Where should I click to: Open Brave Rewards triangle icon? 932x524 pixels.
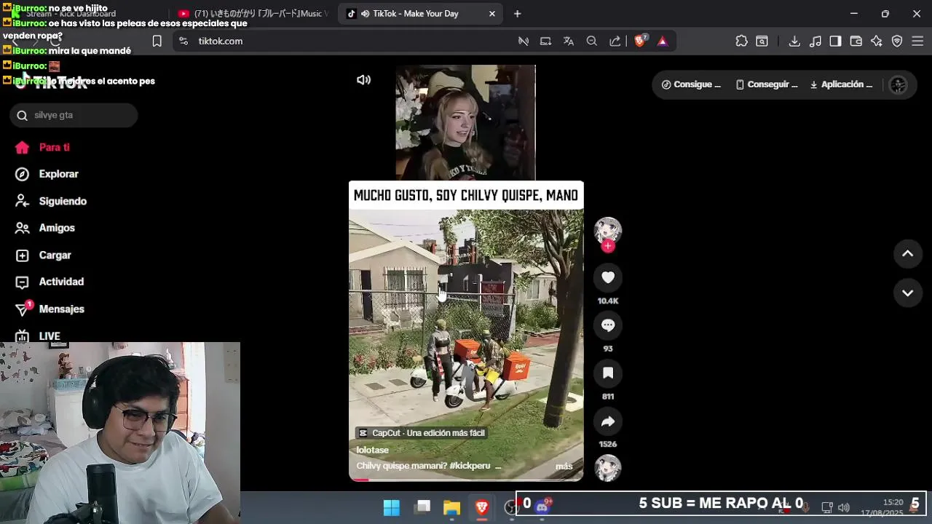(x=663, y=41)
